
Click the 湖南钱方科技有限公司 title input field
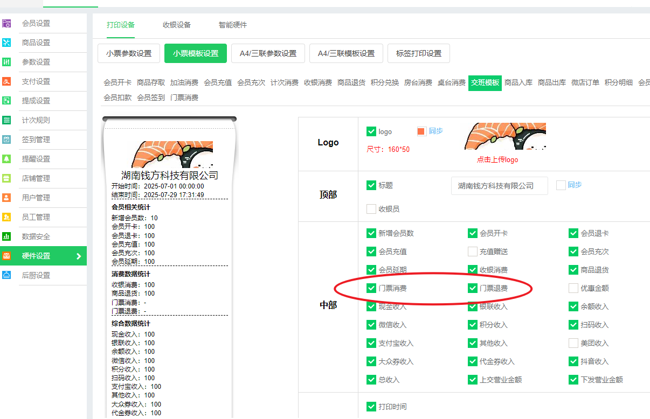pos(499,186)
